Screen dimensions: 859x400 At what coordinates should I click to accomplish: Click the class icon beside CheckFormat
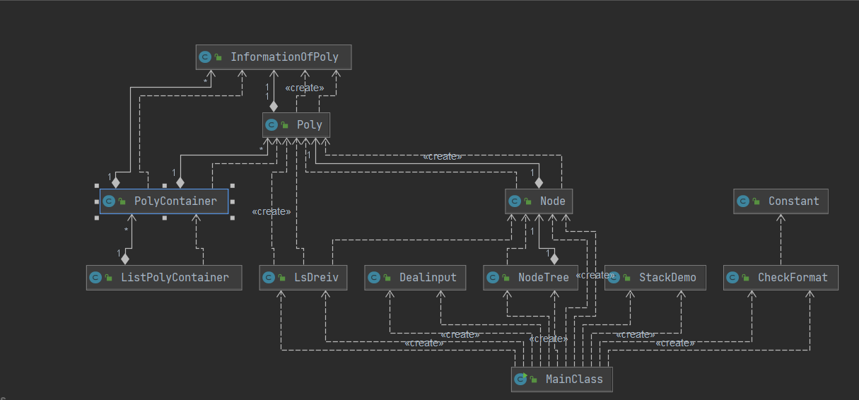tap(733, 278)
